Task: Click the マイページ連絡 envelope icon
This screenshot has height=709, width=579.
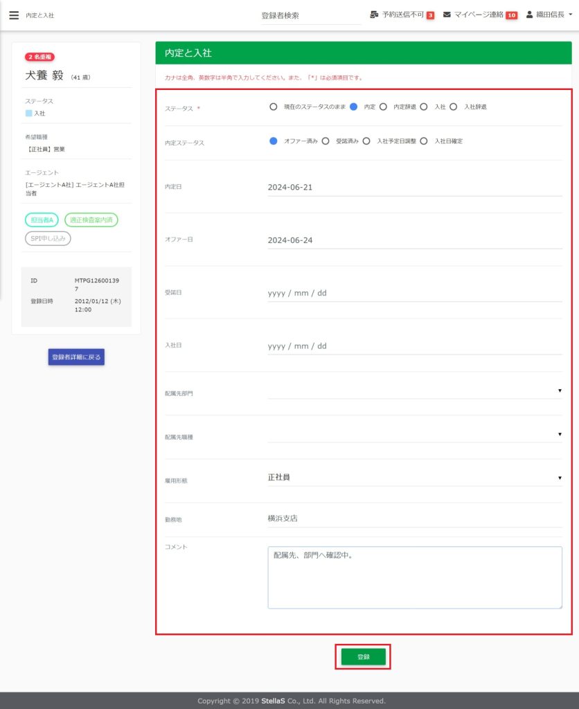Action: click(447, 15)
